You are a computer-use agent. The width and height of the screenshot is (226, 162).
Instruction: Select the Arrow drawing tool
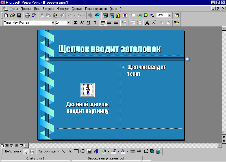(70, 151)
